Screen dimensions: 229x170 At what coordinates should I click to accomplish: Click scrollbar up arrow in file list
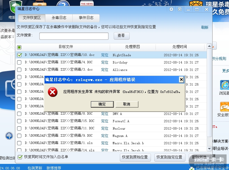pyautogui.click(x=209, y=46)
